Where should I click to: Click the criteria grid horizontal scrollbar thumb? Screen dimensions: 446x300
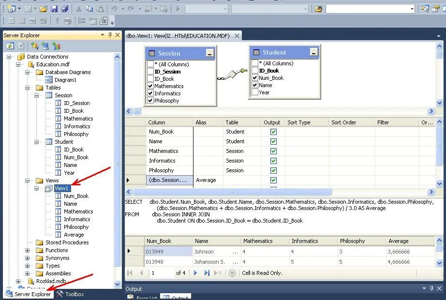click(232, 192)
